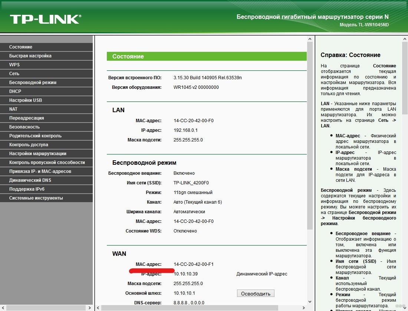Viewport: 408px width, 311px height.
Task: Click the LAN section heading
Action: (118, 110)
